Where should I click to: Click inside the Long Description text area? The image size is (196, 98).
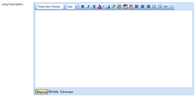(114, 49)
